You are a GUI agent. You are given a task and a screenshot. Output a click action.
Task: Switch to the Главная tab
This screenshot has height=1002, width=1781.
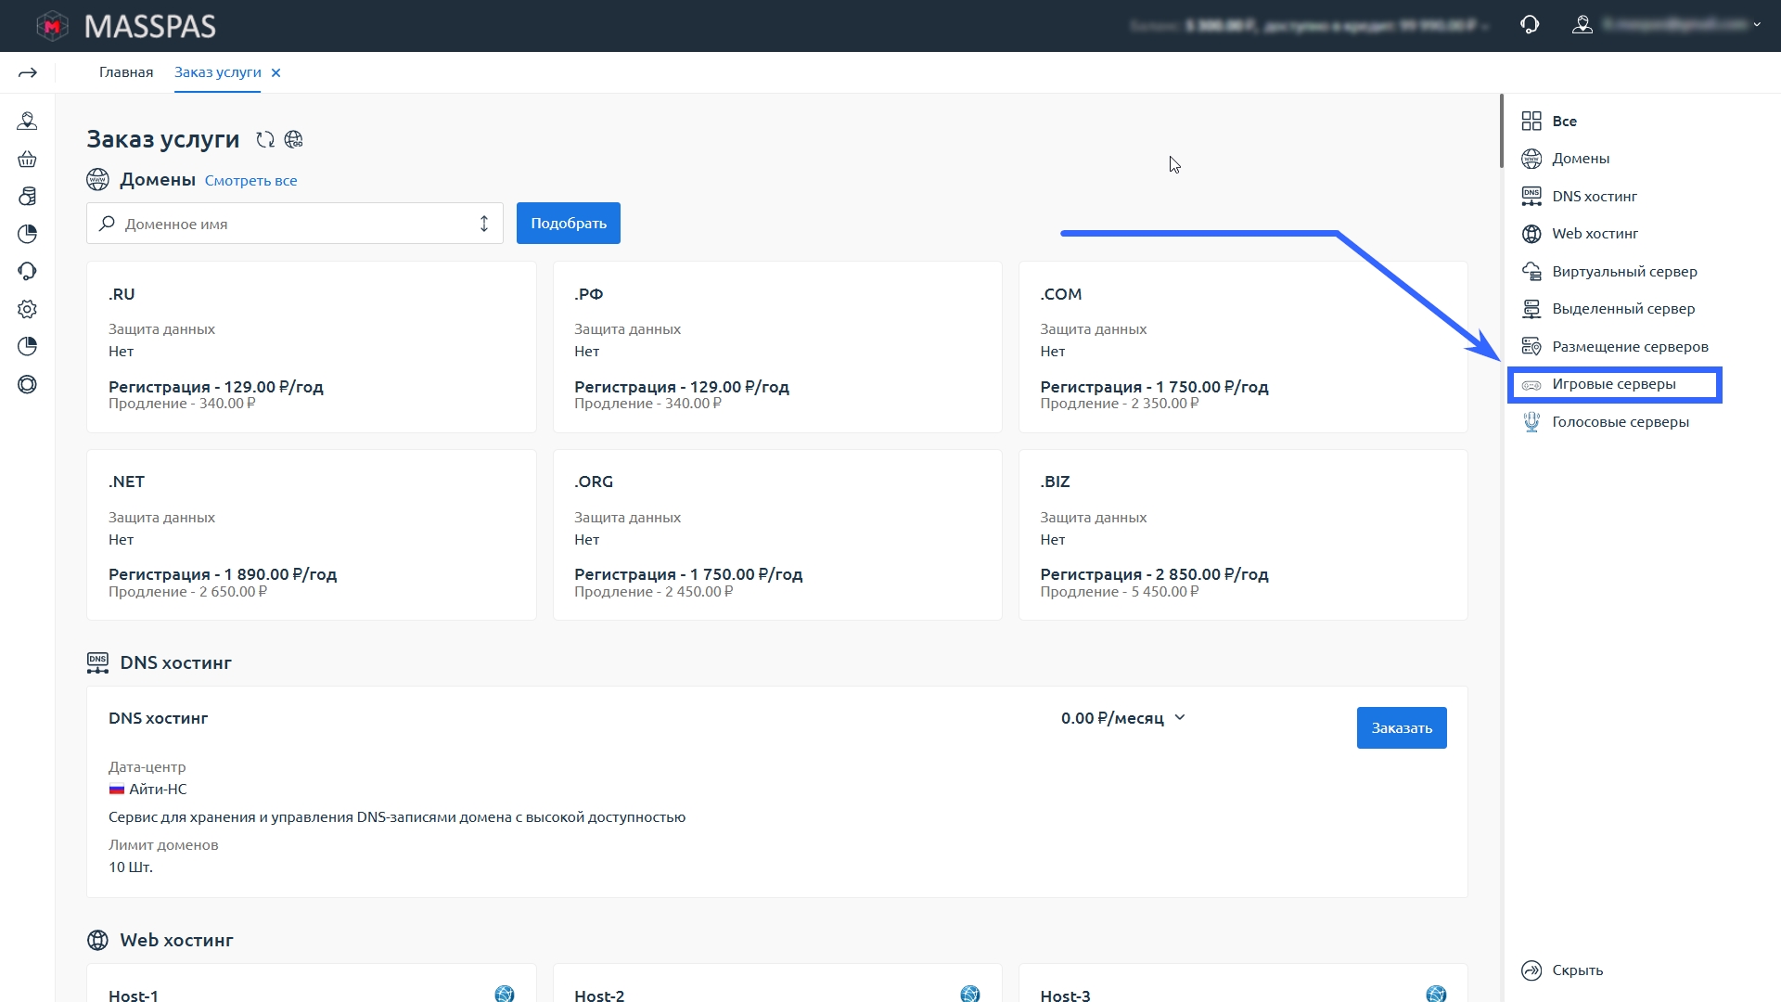[126, 72]
